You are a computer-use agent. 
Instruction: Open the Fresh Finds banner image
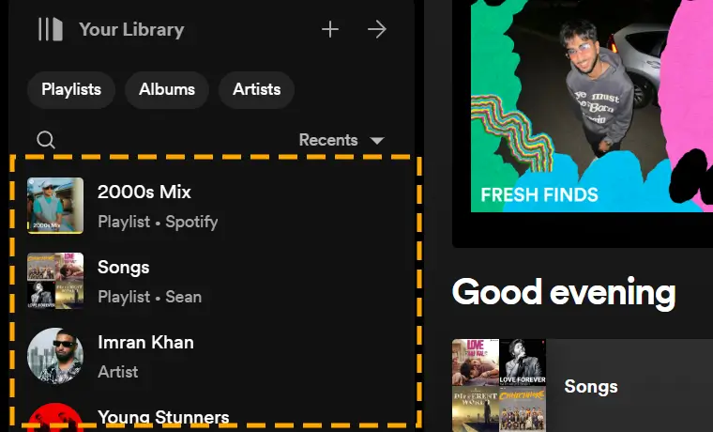[592, 106]
